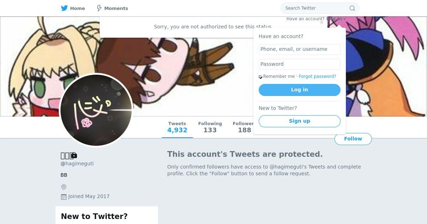This screenshot has width=427, height=224.
Task: Follow the @hagimeguti account
Action: click(353, 139)
